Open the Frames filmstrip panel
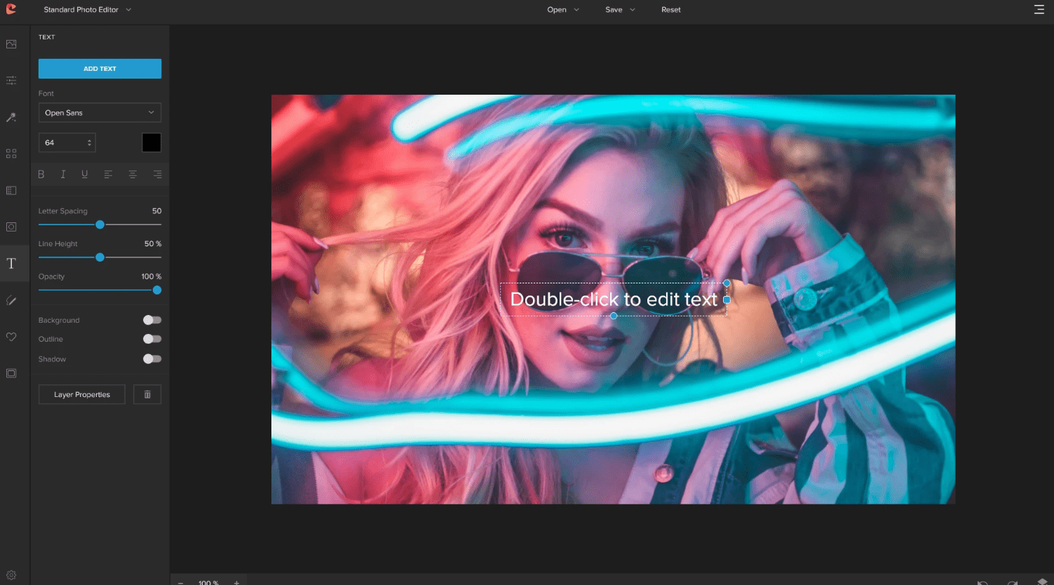The width and height of the screenshot is (1054, 585). pos(11,189)
